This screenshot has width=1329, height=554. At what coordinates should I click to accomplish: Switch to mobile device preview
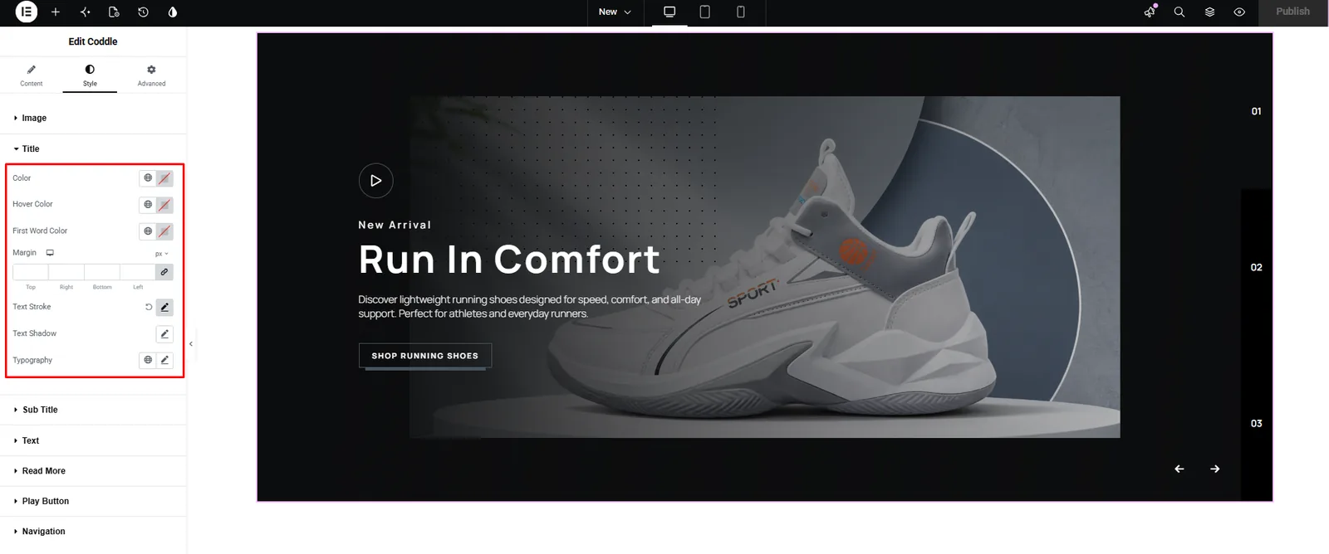click(x=740, y=12)
